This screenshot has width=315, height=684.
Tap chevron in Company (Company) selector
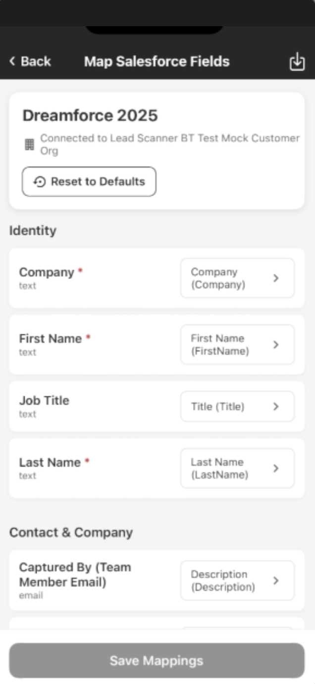[276, 278]
